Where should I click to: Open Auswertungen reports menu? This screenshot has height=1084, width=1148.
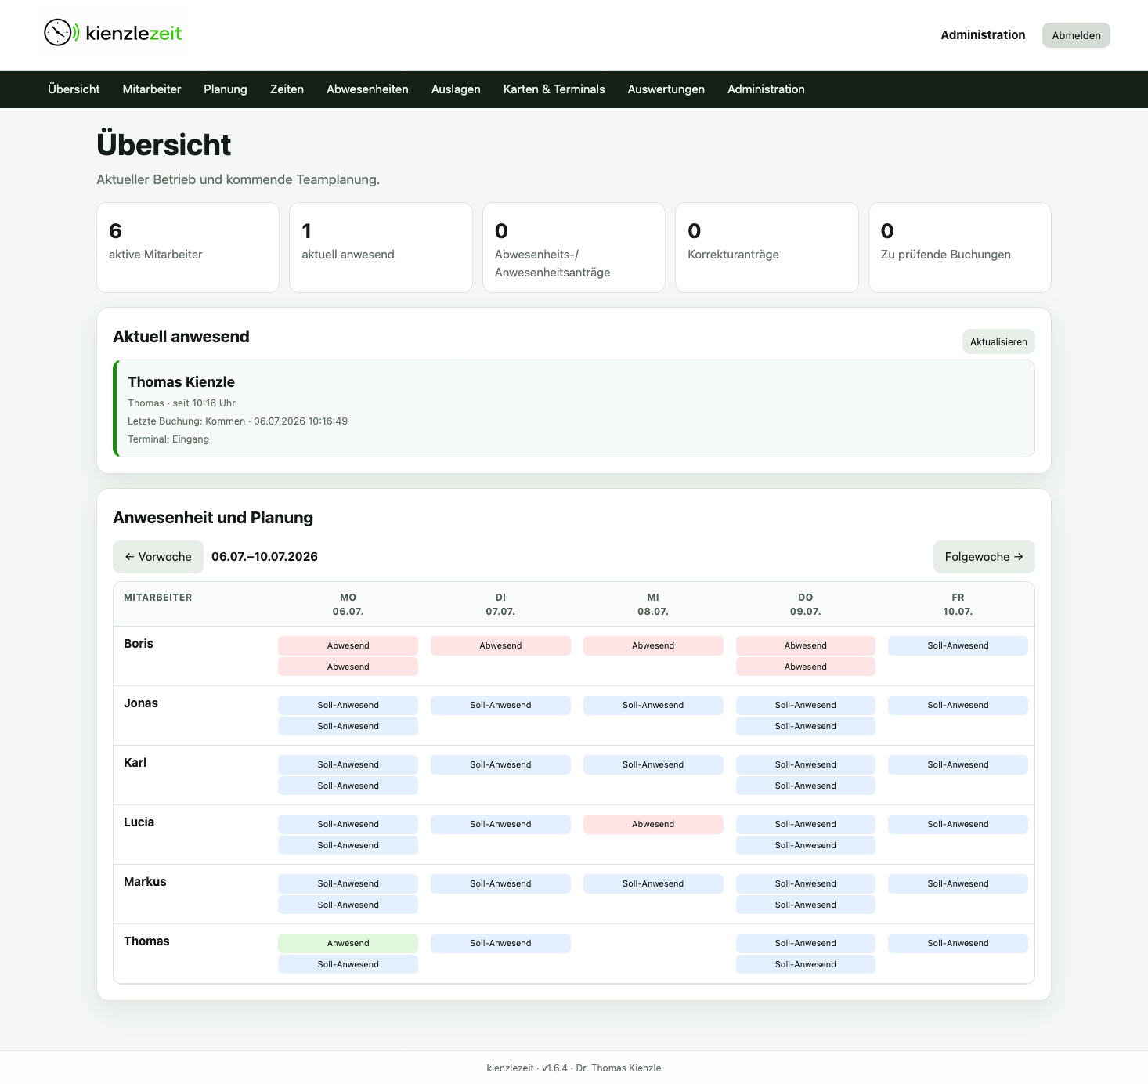tap(666, 89)
